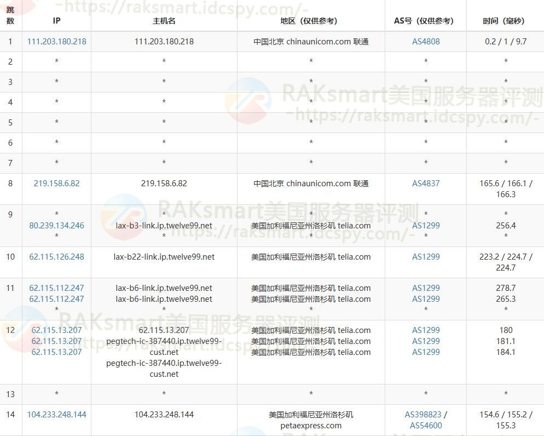Click the AS1299 link in hop 9

click(x=426, y=226)
